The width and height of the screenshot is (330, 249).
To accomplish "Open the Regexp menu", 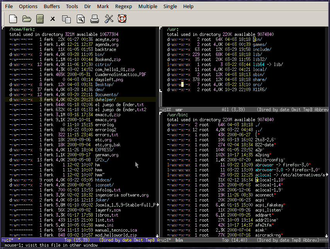I will click(124, 7).
